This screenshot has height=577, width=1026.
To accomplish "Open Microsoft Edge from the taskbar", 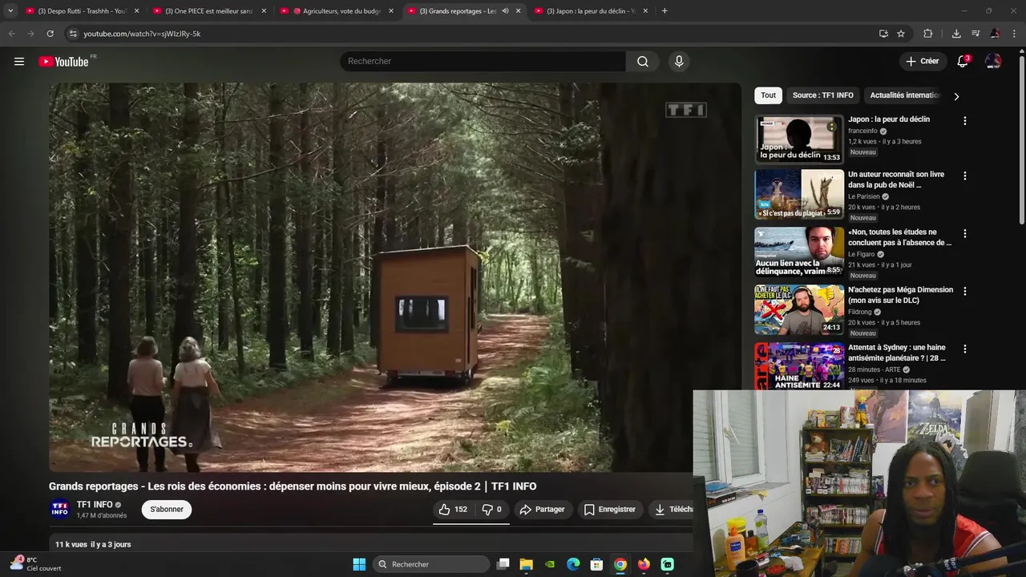I will (x=573, y=564).
